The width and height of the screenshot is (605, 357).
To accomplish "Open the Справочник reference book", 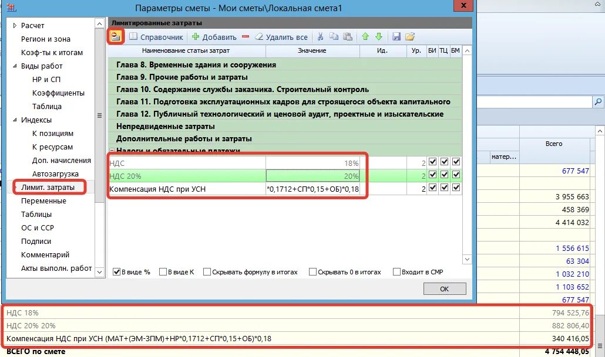I will pyautogui.click(x=156, y=37).
